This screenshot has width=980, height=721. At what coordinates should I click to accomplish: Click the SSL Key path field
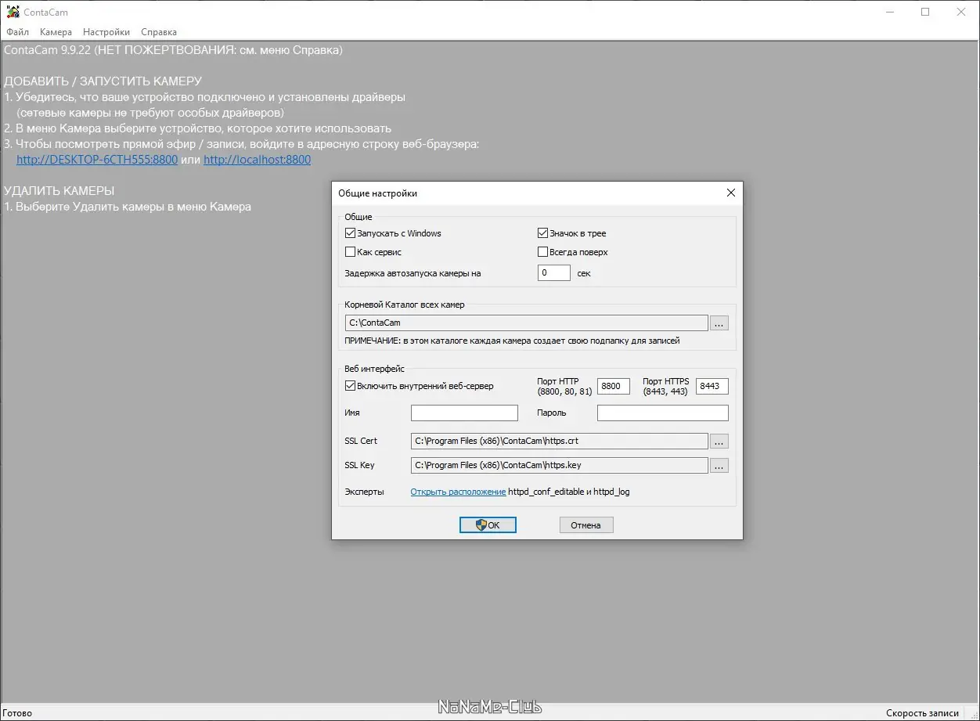click(560, 465)
